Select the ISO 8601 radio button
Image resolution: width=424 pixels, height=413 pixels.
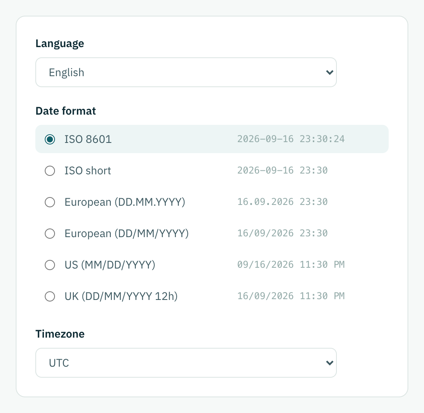tap(50, 139)
